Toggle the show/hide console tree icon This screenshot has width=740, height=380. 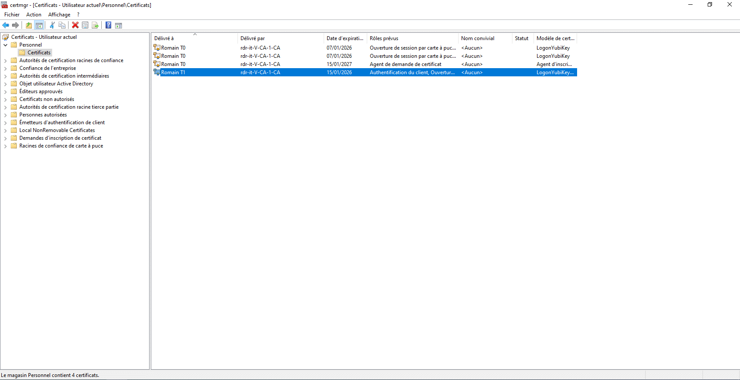(39, 25)
